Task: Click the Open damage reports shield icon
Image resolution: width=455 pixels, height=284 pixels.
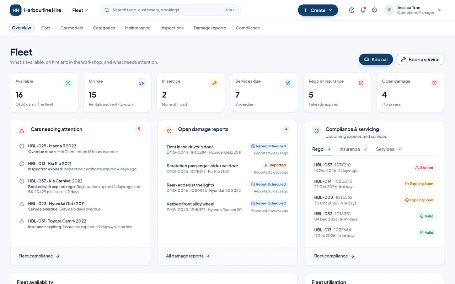Action: coord(169,131)
